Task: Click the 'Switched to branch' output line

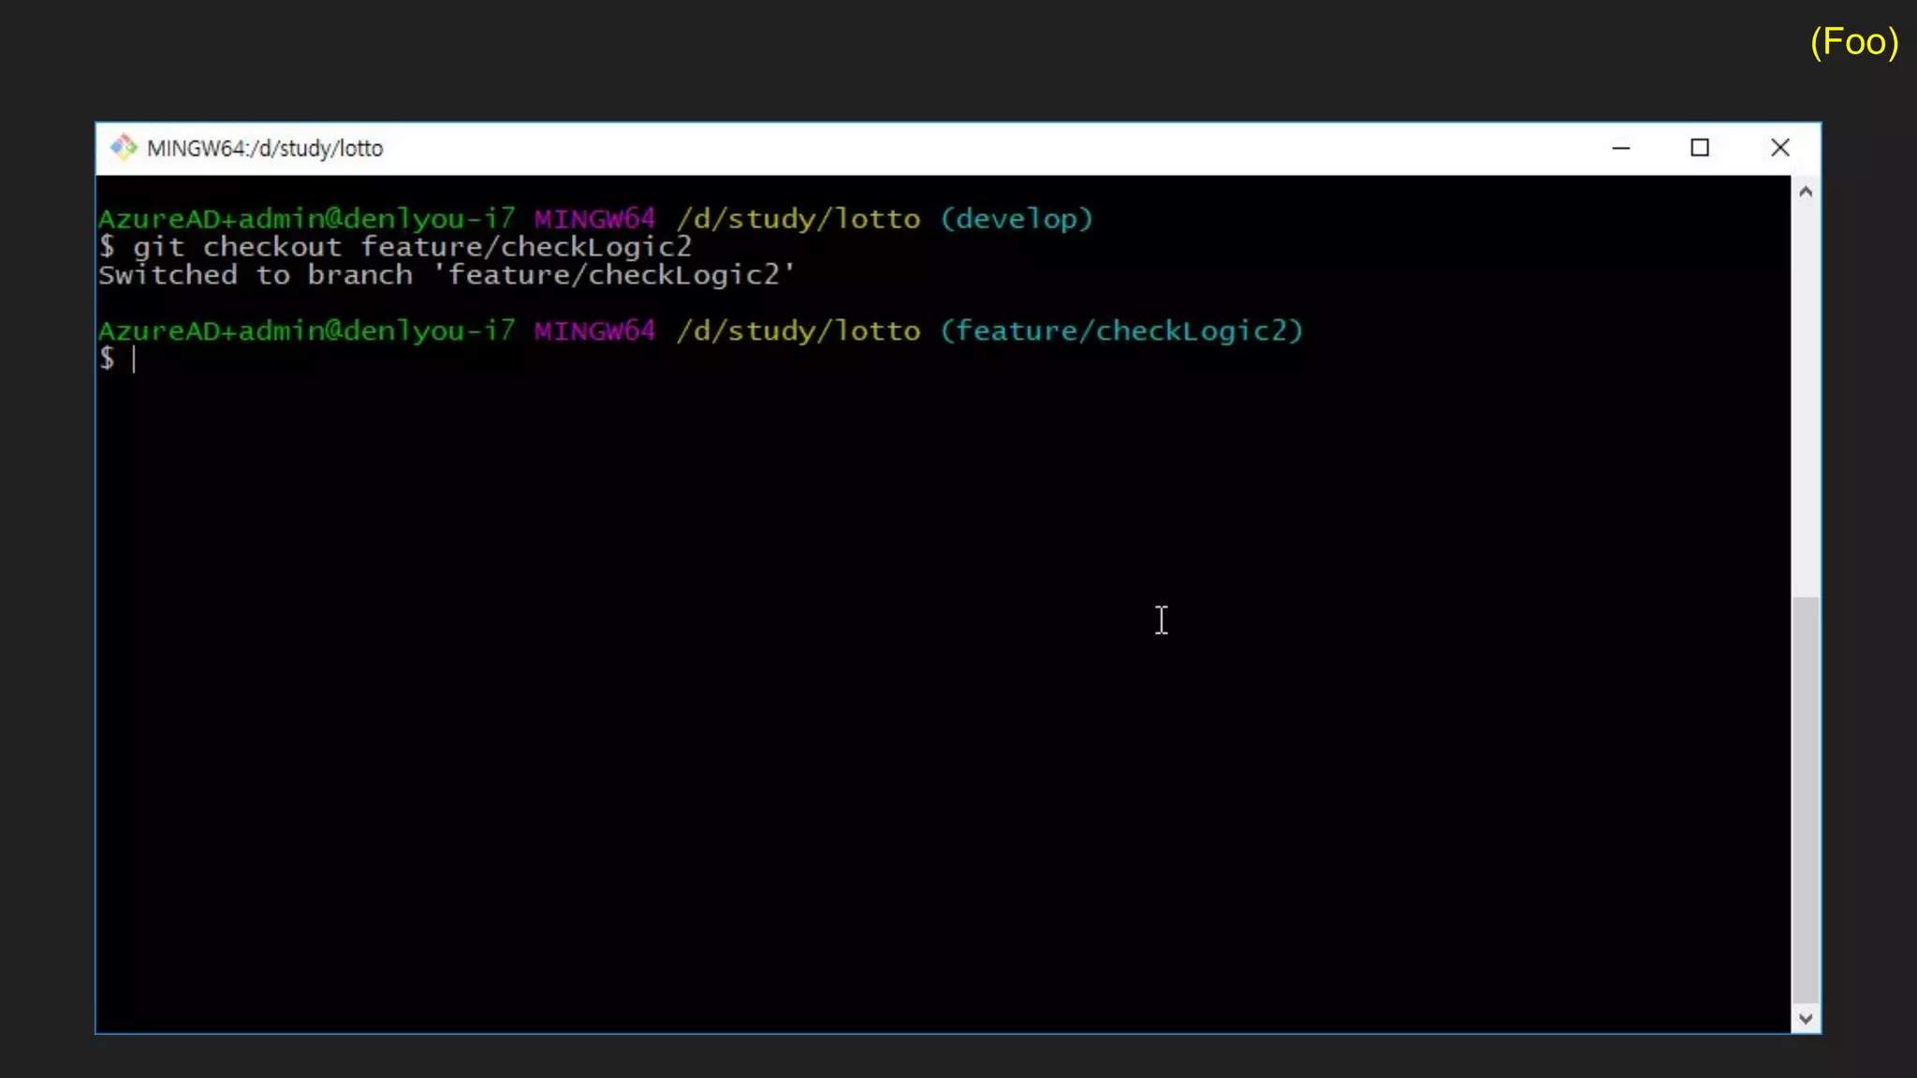Action: [x=446, y=275]
